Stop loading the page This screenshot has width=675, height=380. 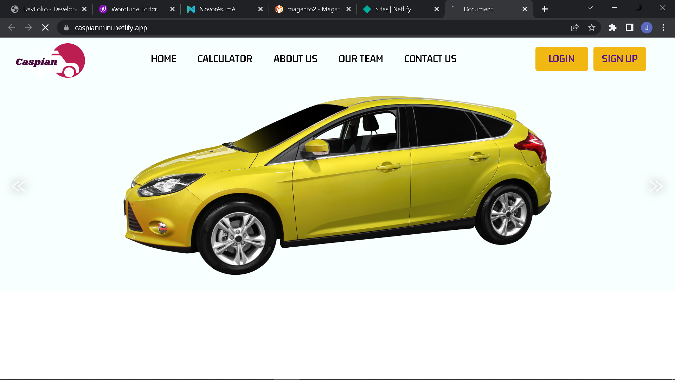pyautogui.click(x=45, y=27)
